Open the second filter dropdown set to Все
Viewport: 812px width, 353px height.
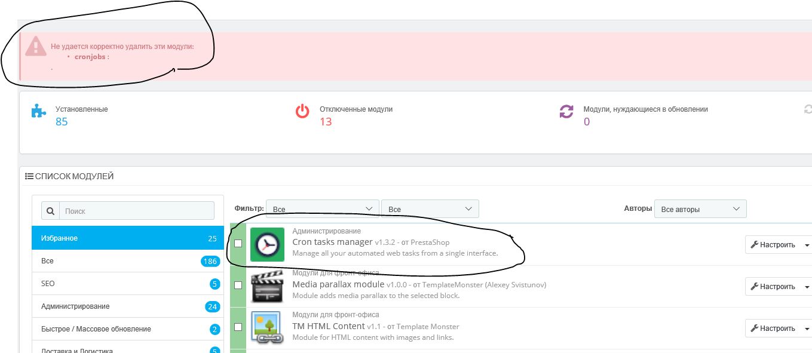point(430,208)
